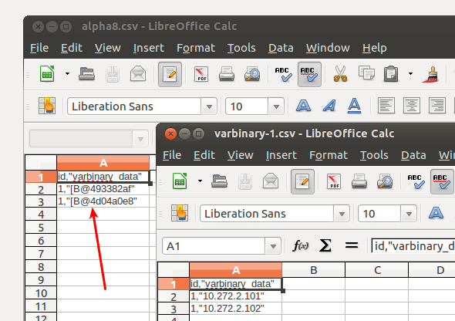Expand the font name dropdown in alpha8.csv

(x=209, y=106)
